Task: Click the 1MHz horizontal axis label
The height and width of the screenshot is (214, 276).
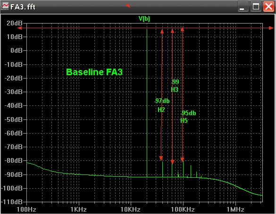Action: [235, 209]
